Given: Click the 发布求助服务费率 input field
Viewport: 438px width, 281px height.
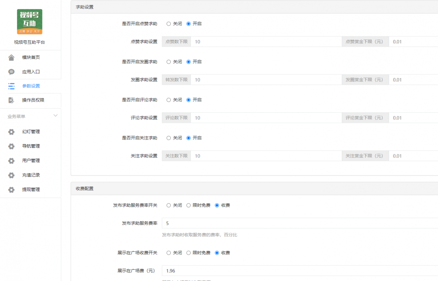Looking at the screenshot, I should pyautogui.click(x=299, y=223).
